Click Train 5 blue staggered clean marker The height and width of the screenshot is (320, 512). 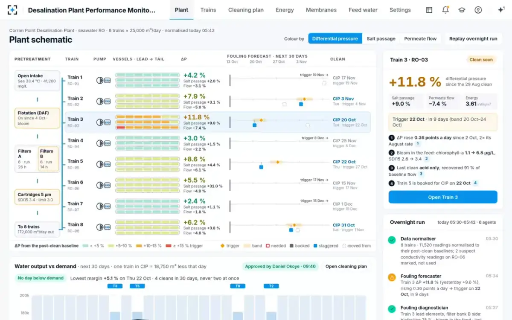(261, 167)
